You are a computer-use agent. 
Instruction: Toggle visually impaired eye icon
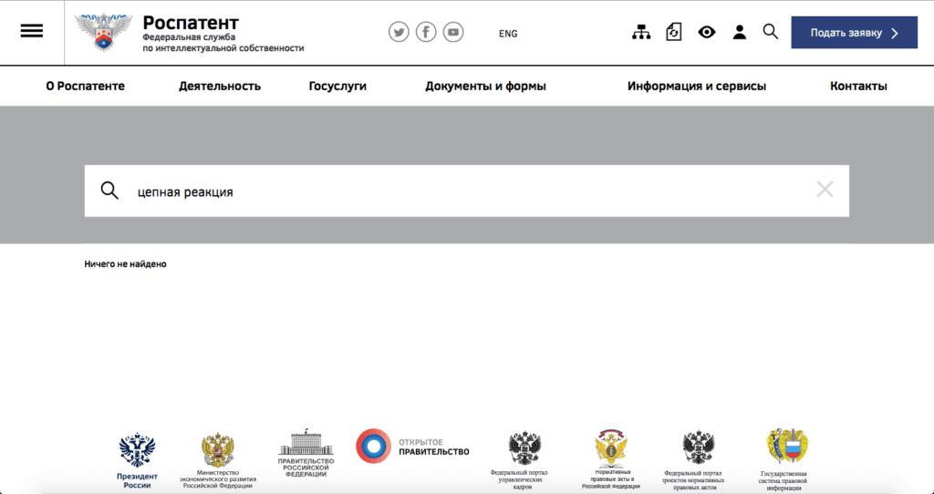[707, 32]
